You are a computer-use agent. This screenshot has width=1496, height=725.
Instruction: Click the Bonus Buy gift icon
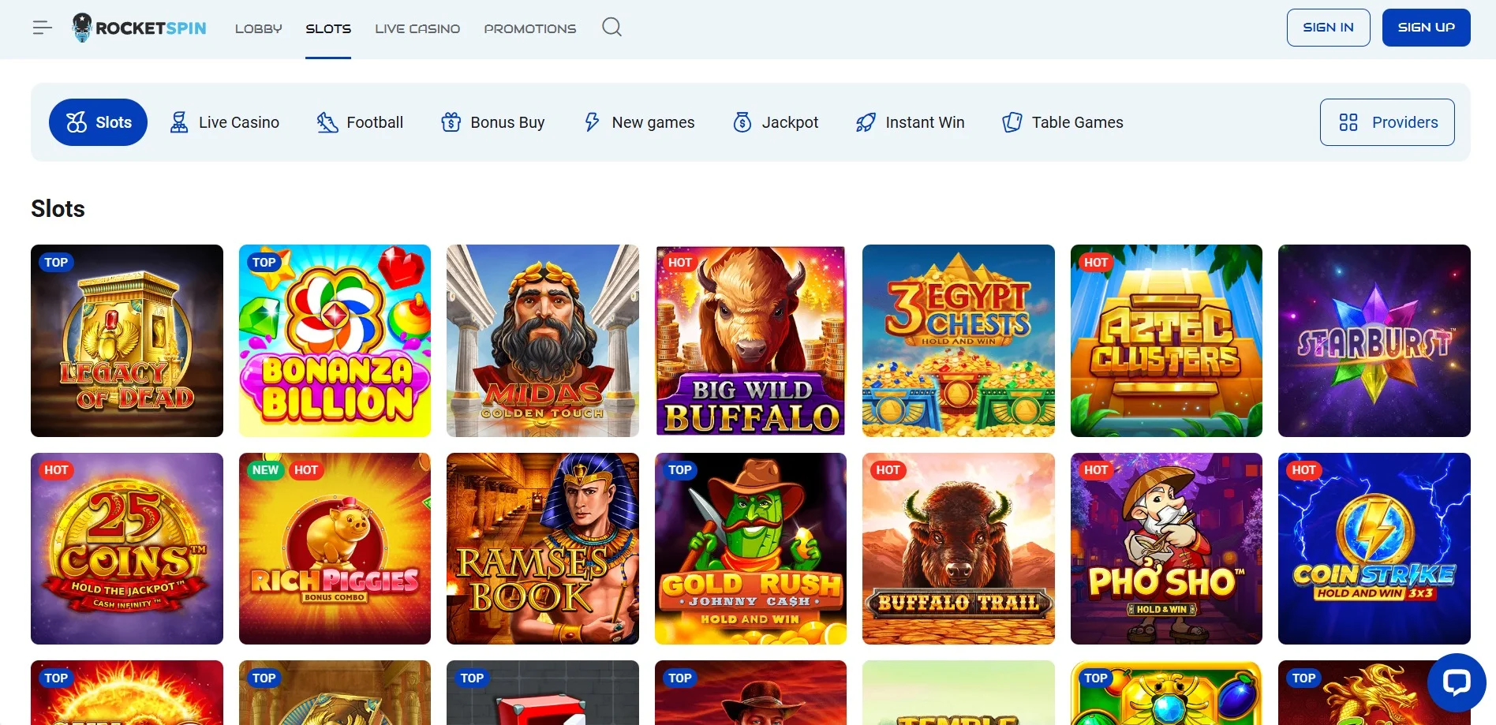451,122
